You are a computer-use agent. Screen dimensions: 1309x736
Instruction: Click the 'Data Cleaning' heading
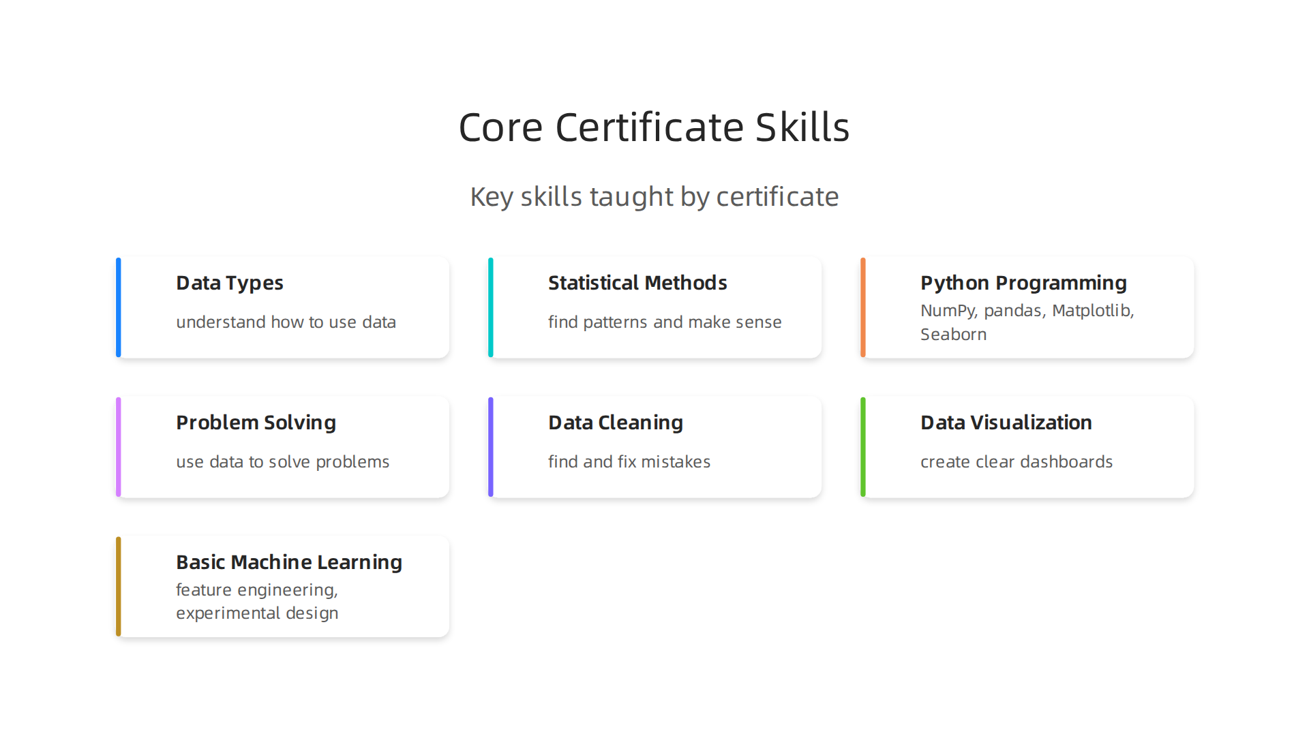click(616, 423)
